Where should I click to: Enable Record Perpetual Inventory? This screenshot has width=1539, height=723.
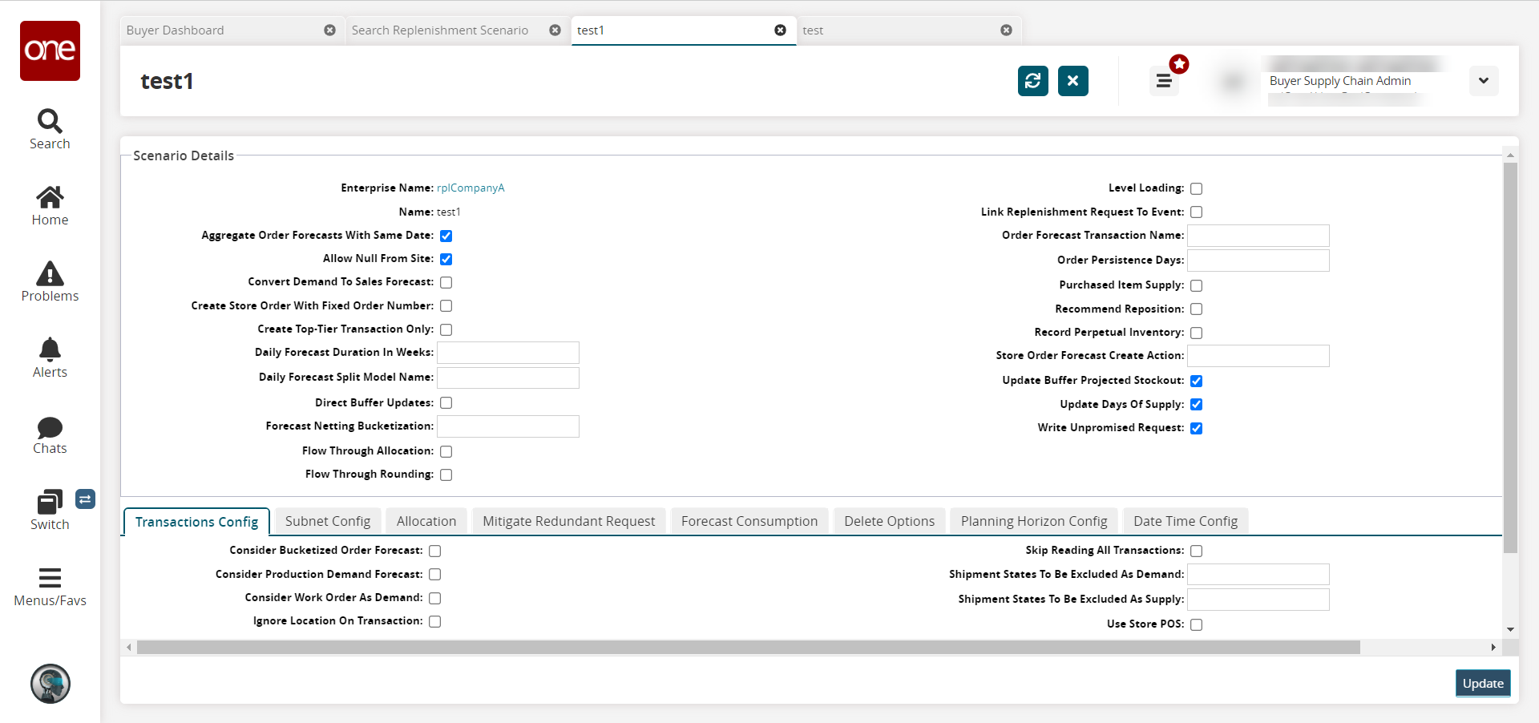pyautogui.click(x=1197, y=333)
